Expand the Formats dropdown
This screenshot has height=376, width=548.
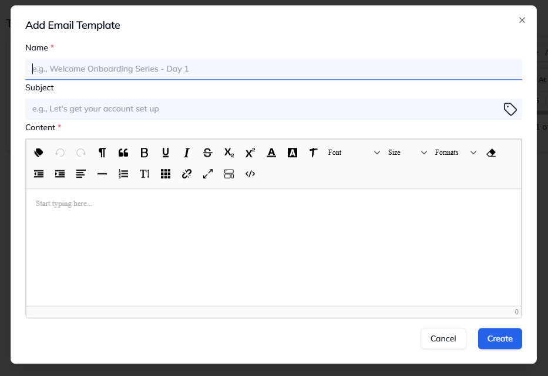(455, 153)
